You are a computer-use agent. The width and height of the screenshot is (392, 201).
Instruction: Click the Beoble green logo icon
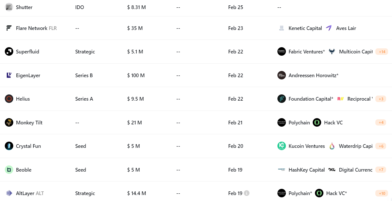[9, 170]
